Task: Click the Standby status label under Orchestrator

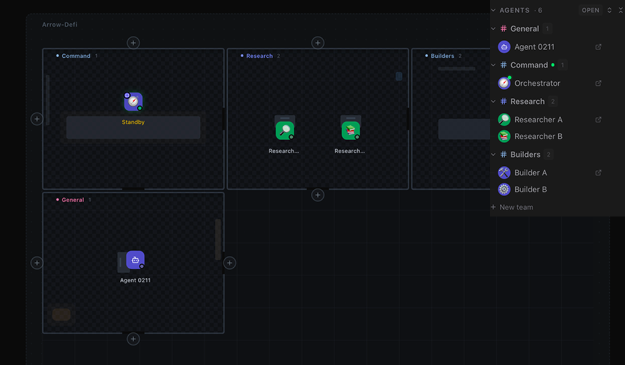Action: coord(133,122)
